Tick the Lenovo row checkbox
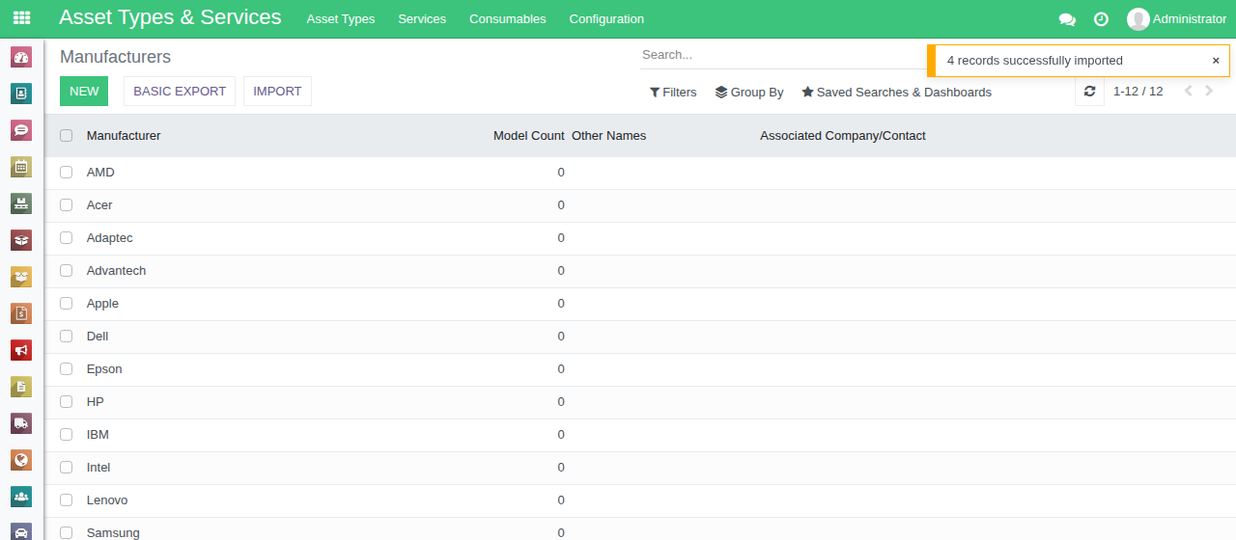 66,500
